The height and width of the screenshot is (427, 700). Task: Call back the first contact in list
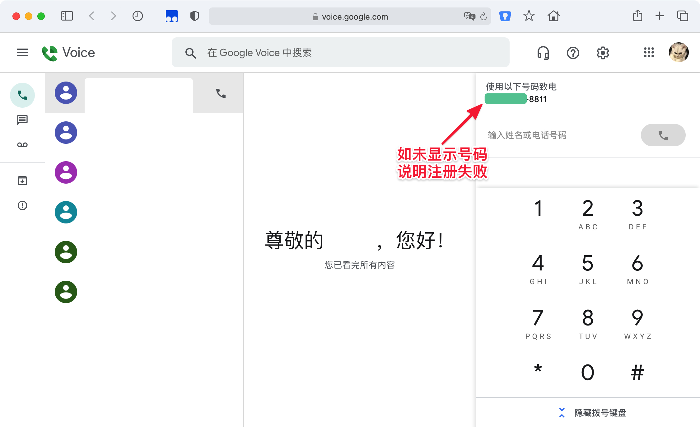pyautogui.click(x=221, y=93)
